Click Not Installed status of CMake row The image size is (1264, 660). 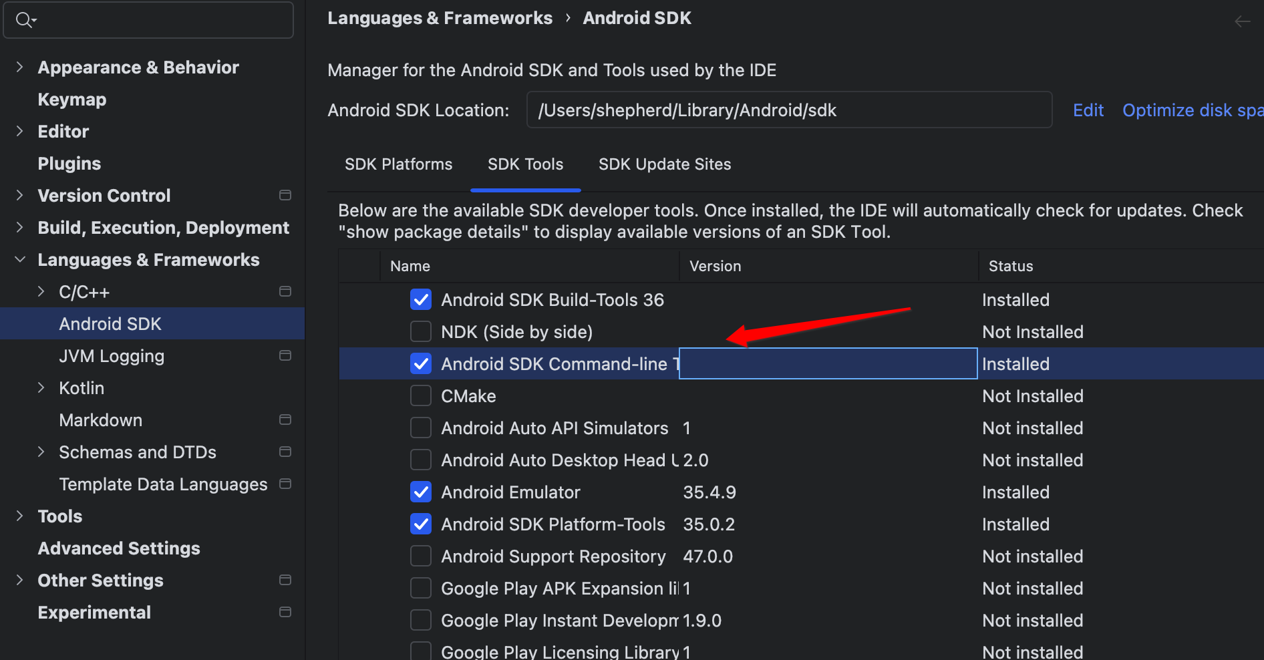1033,396
